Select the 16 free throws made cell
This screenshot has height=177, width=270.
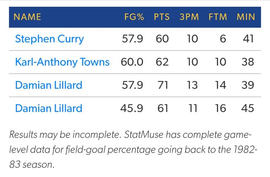pyautogui.click(x=220, y=108)
